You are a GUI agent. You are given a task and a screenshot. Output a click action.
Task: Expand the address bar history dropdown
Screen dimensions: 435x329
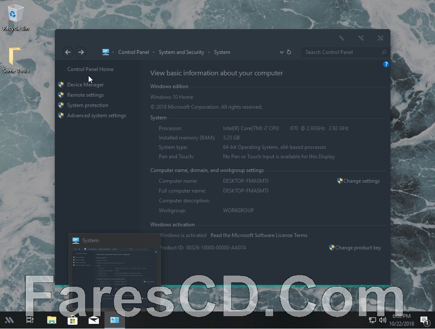pyautogui.click(x=281, y=52)
